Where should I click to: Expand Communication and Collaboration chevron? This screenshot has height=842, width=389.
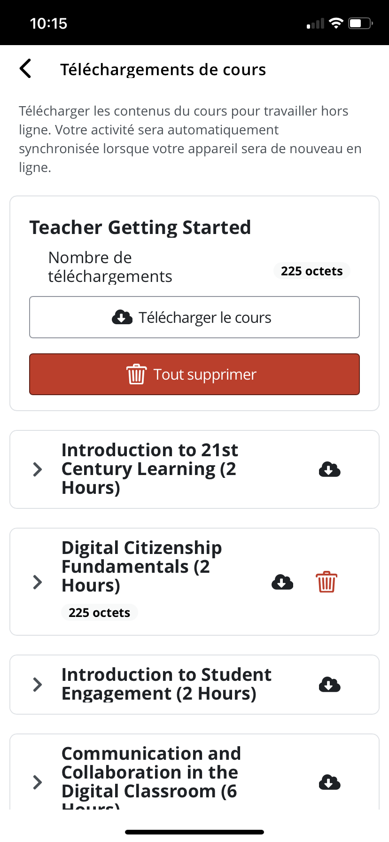pos(38,782)
